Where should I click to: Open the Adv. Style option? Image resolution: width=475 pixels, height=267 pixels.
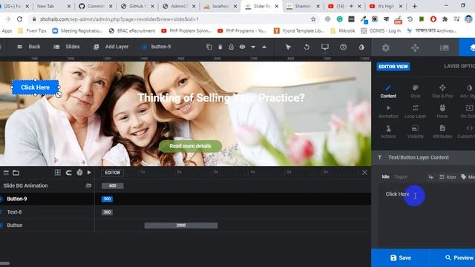pyautogui.click(x=468, y=91)
